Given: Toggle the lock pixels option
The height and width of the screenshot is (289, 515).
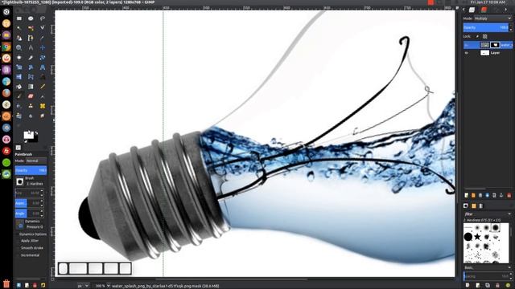Looking at the screenshot, I should [477, 36].
